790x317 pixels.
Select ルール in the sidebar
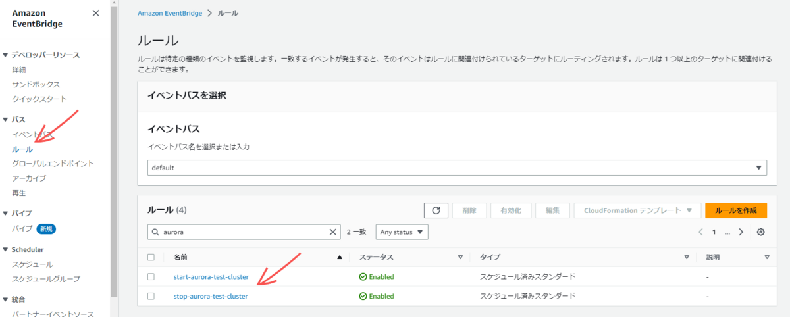tap(22, 149)
